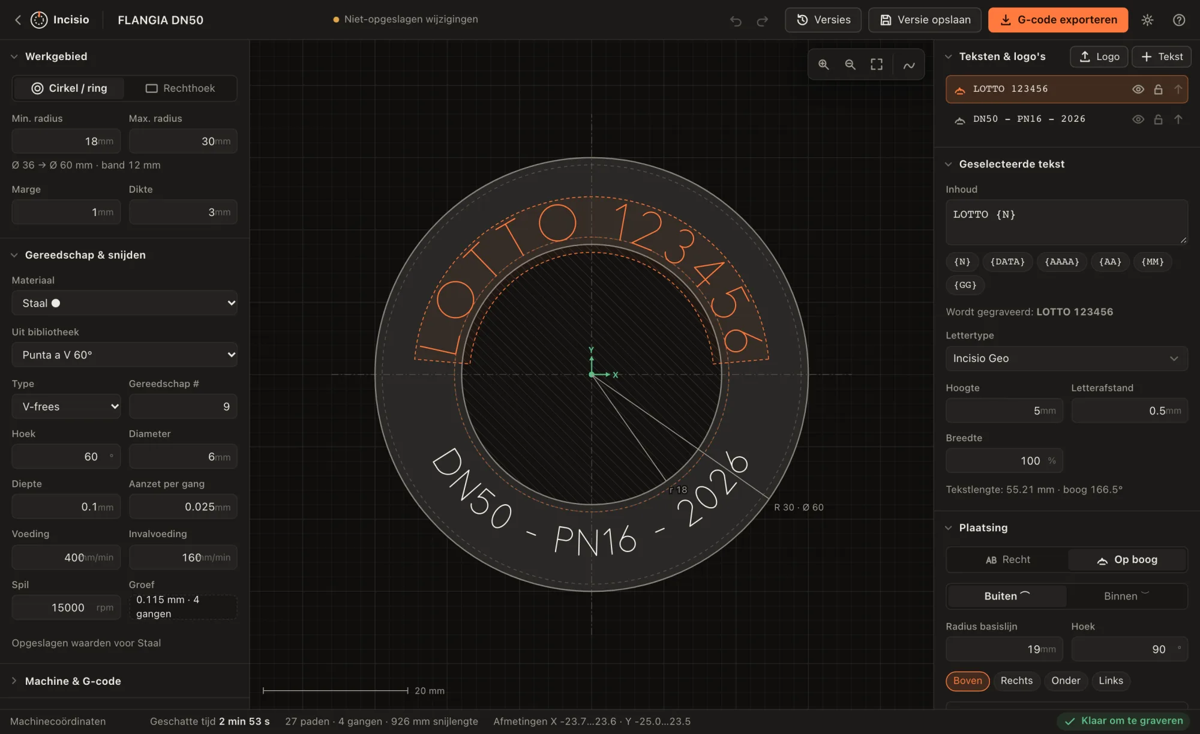This screenshot has height=734, width=1200.
Task: Zoom out on the canvas
Action: [x=850, y=64]
